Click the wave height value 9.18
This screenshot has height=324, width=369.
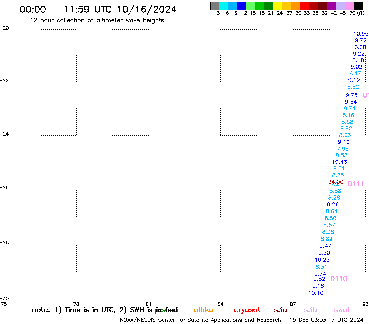318,286
